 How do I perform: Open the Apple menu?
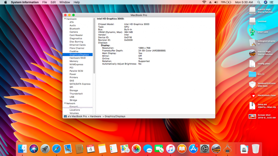tap(6, 2)
